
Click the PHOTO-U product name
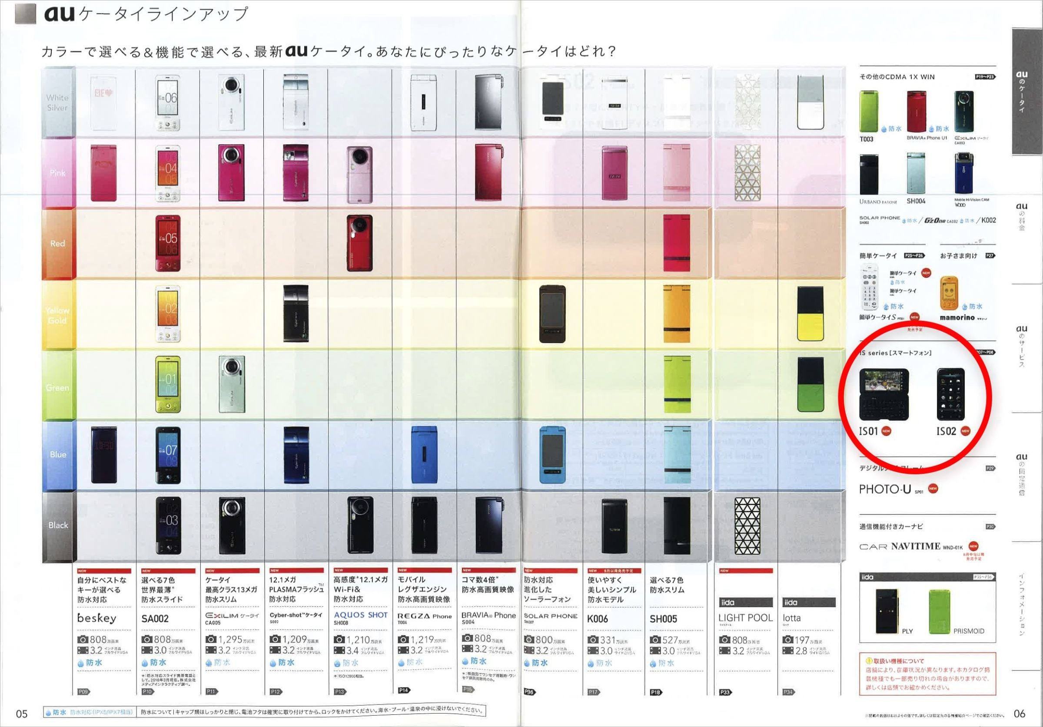[x=885, y=489]
